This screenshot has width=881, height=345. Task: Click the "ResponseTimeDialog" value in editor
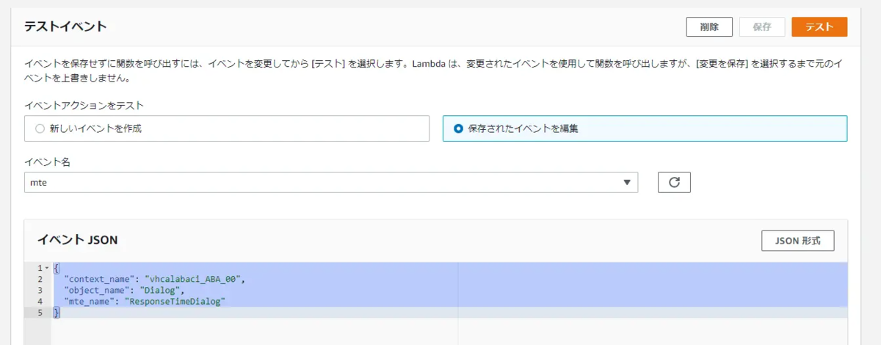174,302
